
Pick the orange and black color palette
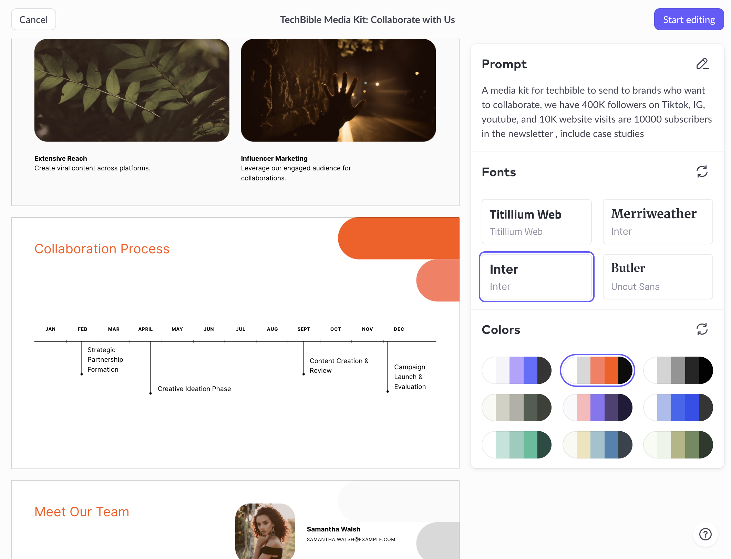[597, 370]
